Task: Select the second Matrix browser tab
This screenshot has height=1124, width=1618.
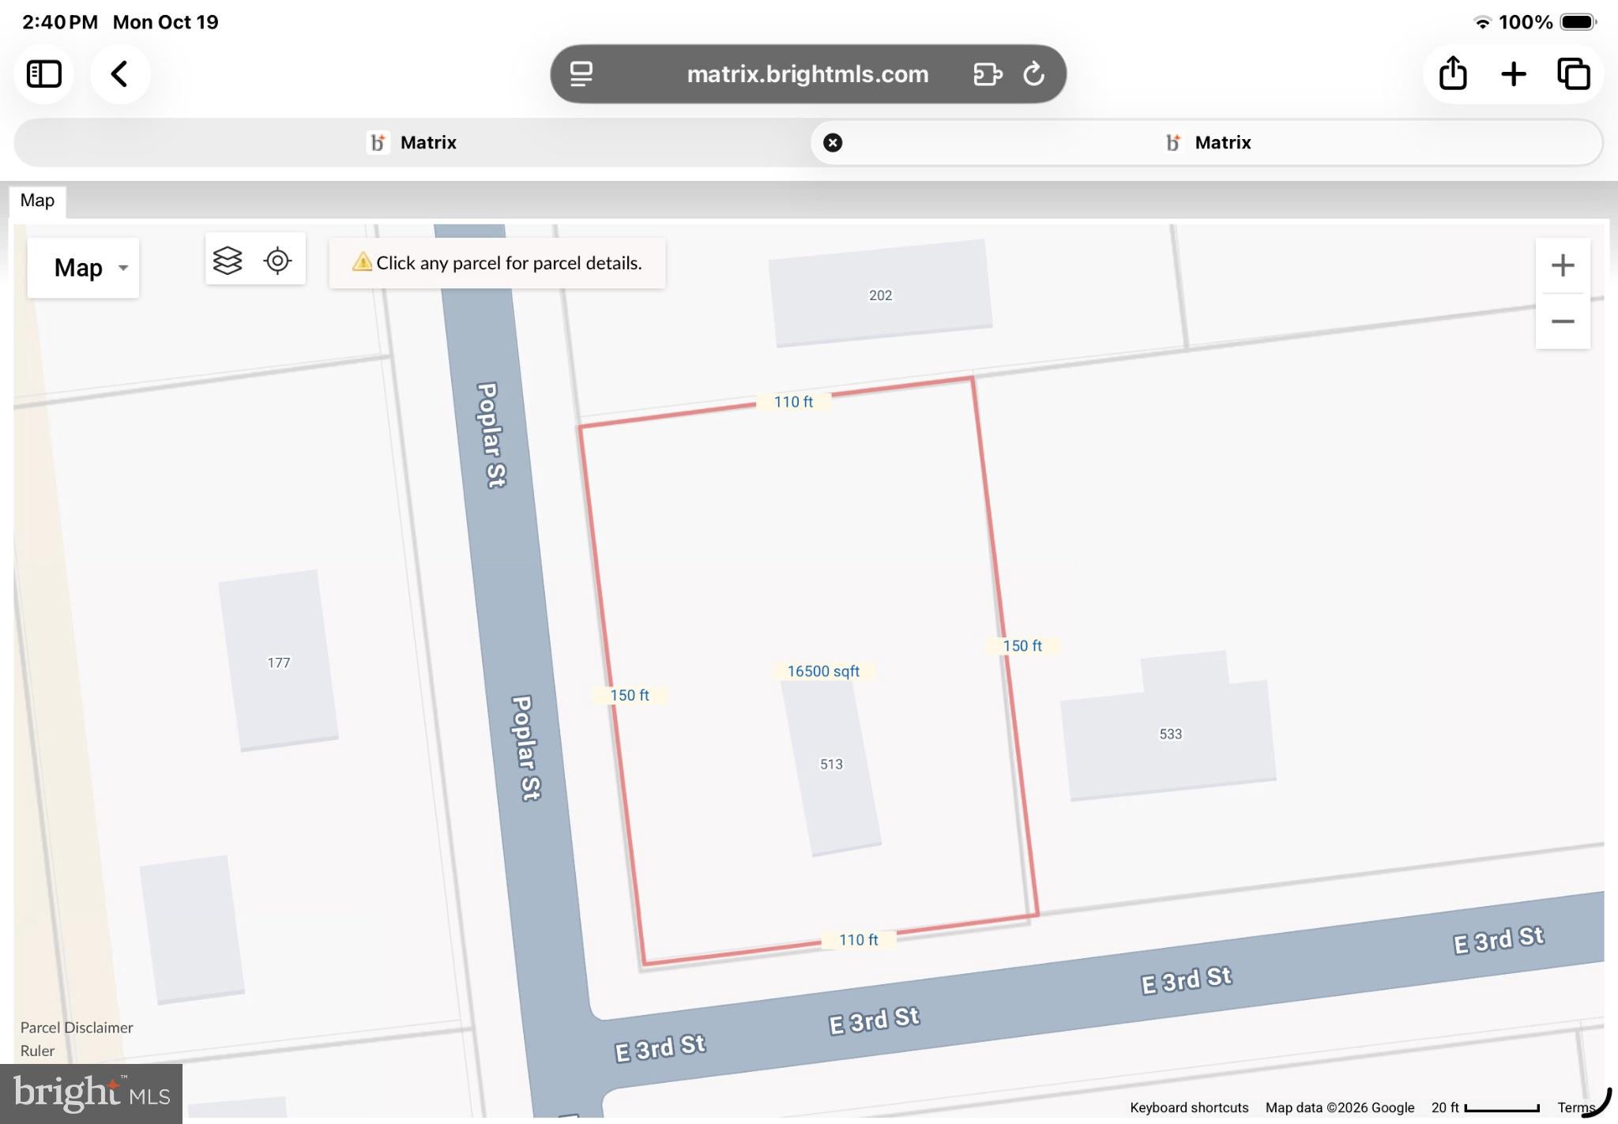Action: (1207, 142)
